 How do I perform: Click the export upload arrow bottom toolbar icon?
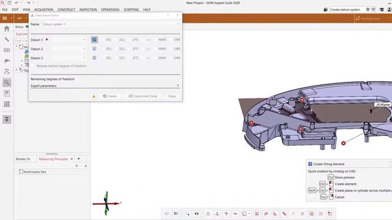(208, 214)
